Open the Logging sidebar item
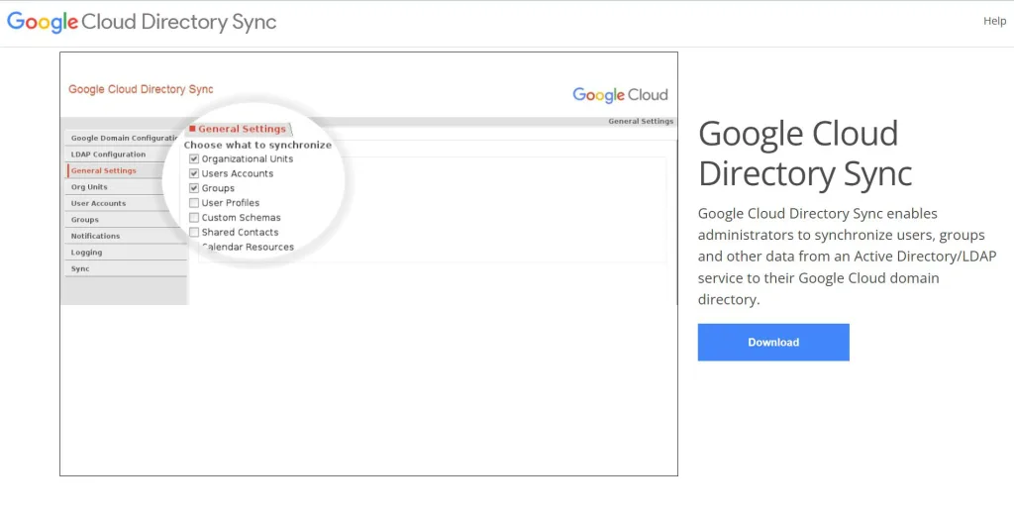The width and height of the screenshot is (1014, 518). tap(127, 253)
